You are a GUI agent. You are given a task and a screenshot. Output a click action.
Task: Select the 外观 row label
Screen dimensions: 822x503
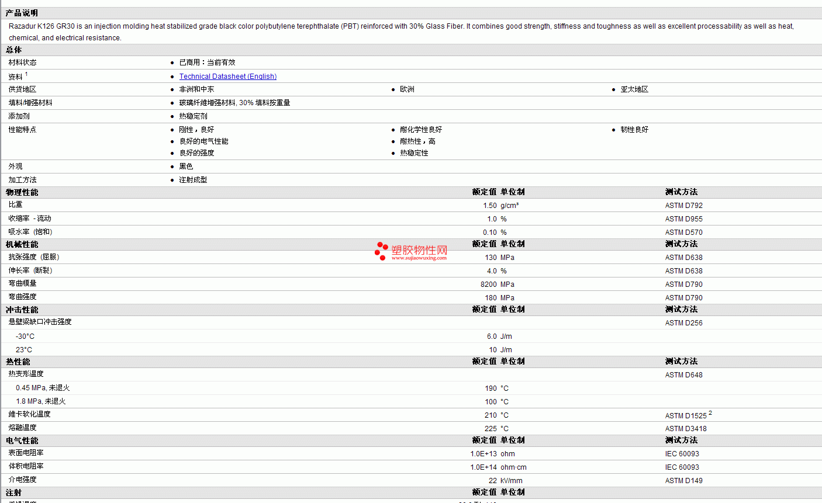pyautogui.click(x=15, y=166)
